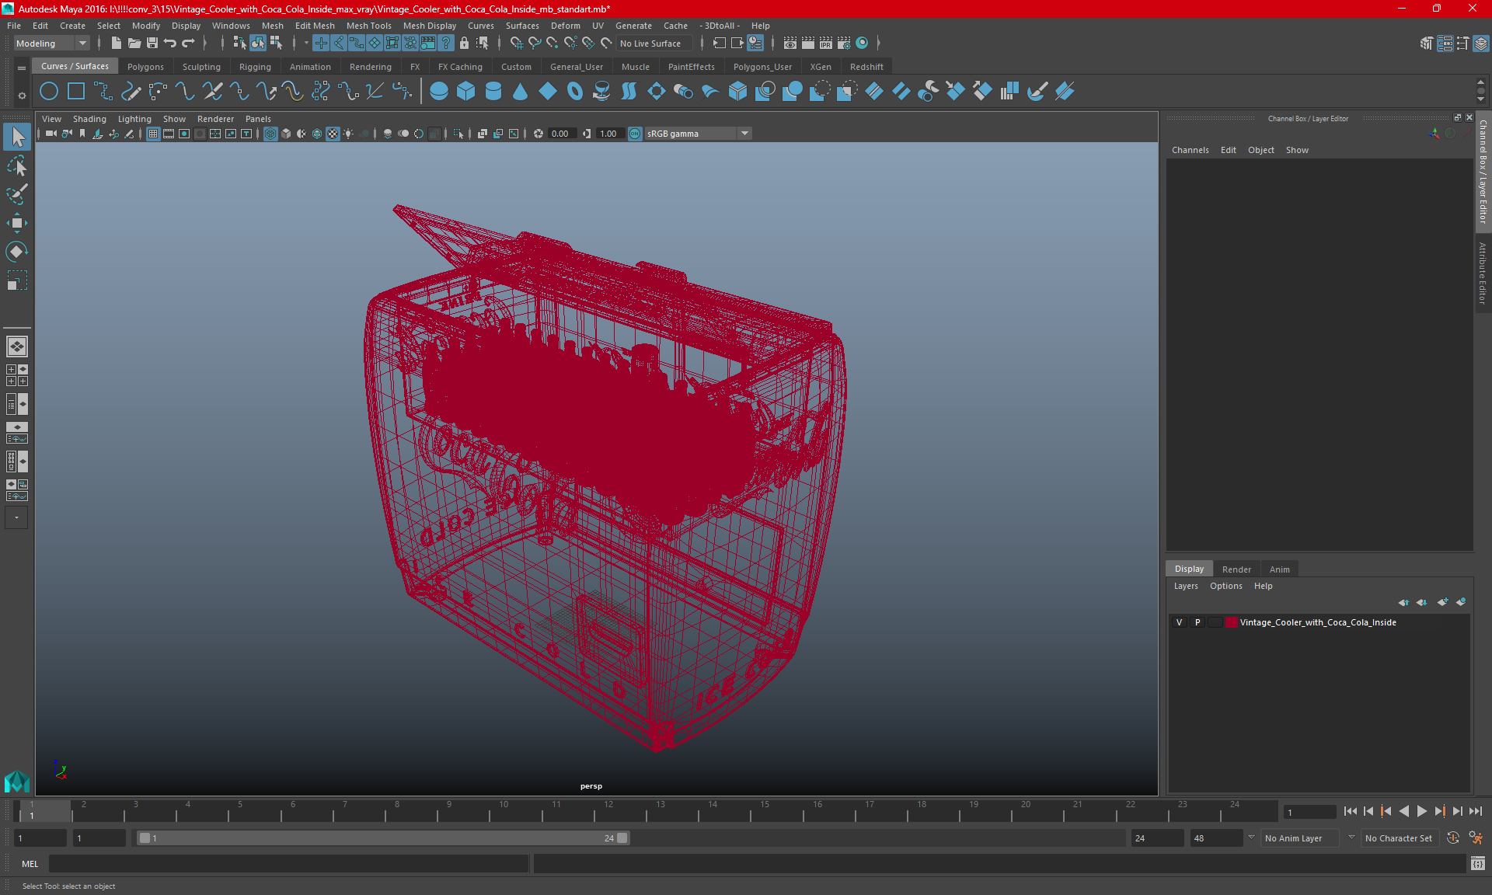Image resolution: width=1492 pixels, height=895 pixels.
Task: Create a NURBS Cone from shelf
Action: (x=521, y=92)
